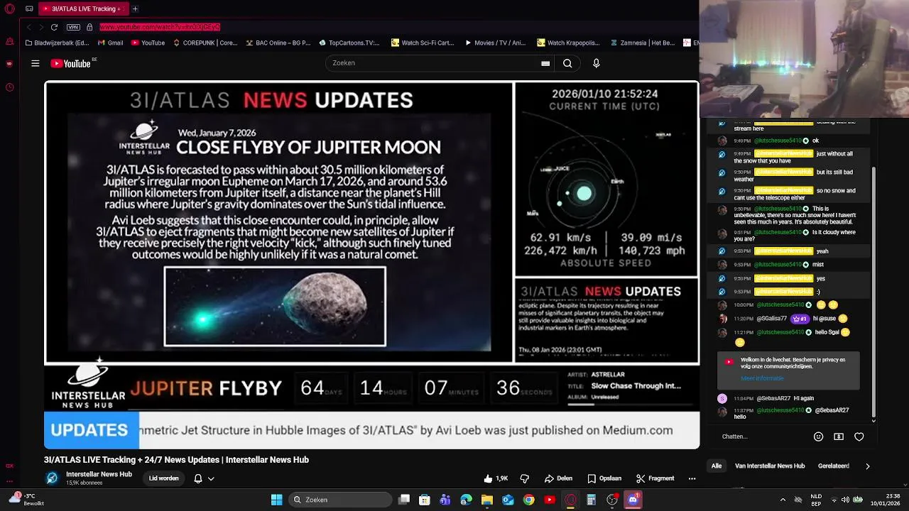This screenshot has height=511, width=909.
Task: Show hidden system tray icons
Action: tap(783, 500)
